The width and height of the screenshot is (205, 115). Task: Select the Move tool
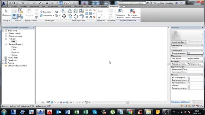tap(64, 16)
